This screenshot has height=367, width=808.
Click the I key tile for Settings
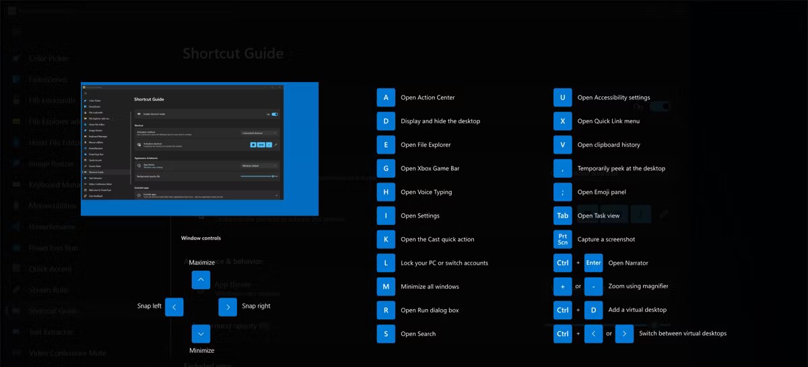point(386,215)
